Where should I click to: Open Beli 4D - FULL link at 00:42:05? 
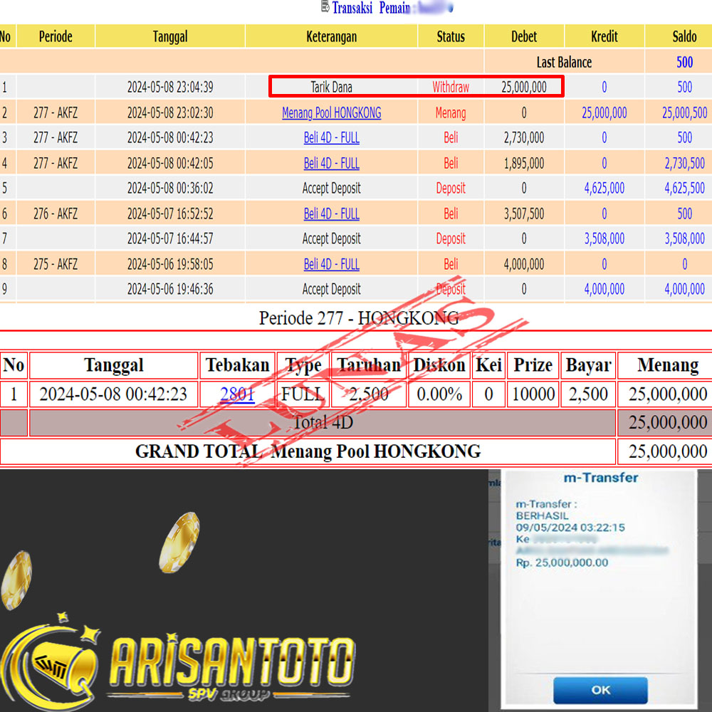(332, 163)
